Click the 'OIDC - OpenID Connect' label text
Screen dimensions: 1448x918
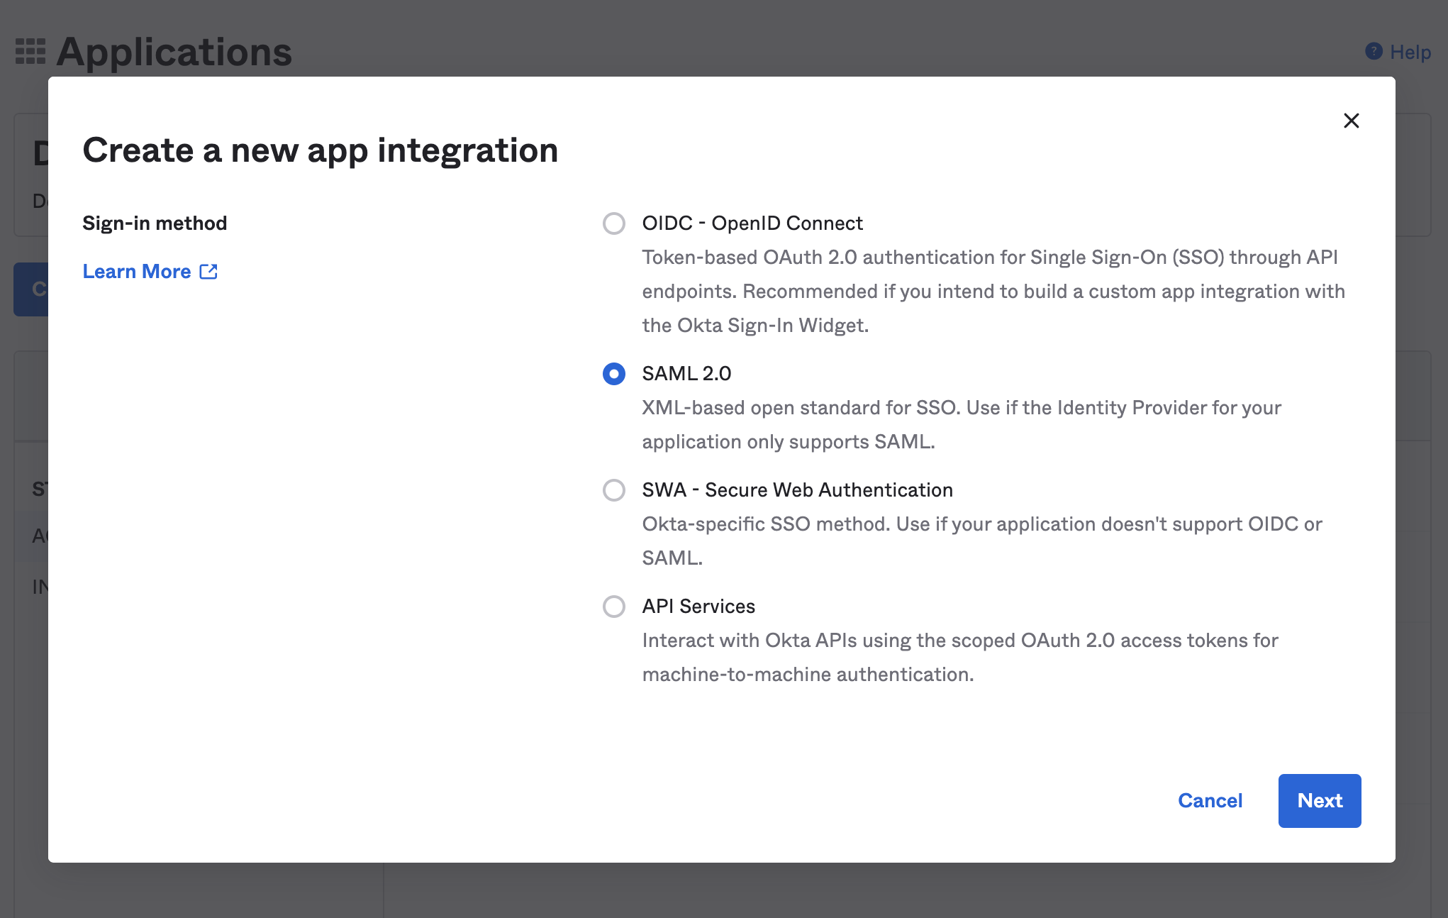(752, 223)
